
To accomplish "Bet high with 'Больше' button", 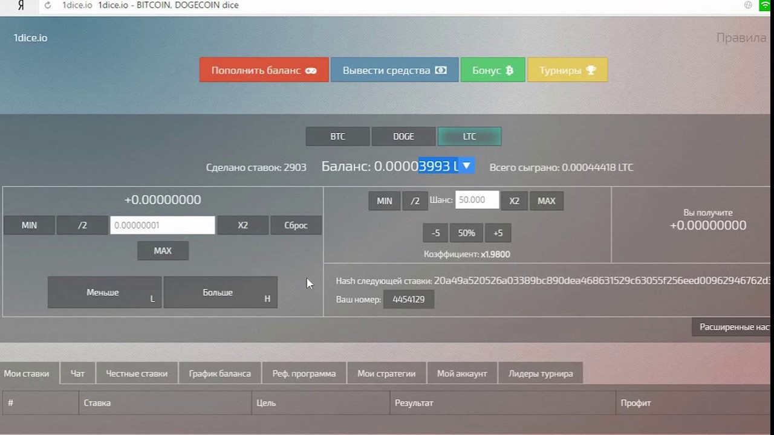I will point(220,292).
